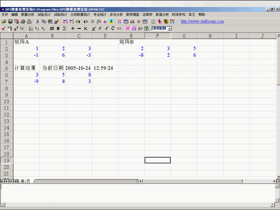Click the column D header
The width and height of the screenshot is (280, 210).
pyautogui.click(x=105, y=36)
